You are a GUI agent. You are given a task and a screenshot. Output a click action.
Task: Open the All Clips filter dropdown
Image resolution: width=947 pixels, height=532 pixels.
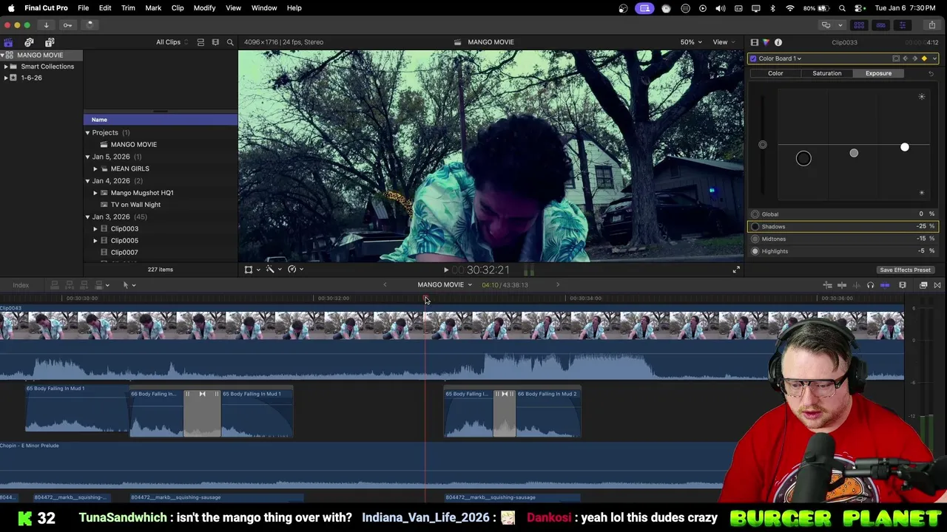click(172, 42)
